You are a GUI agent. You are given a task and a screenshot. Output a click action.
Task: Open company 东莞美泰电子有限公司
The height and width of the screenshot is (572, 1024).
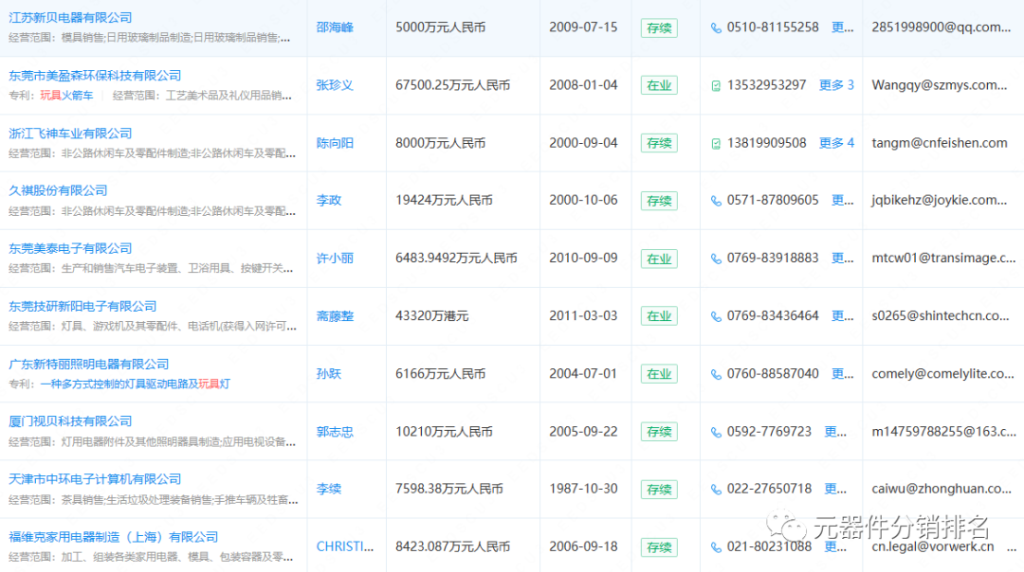[x=70, y=248]
